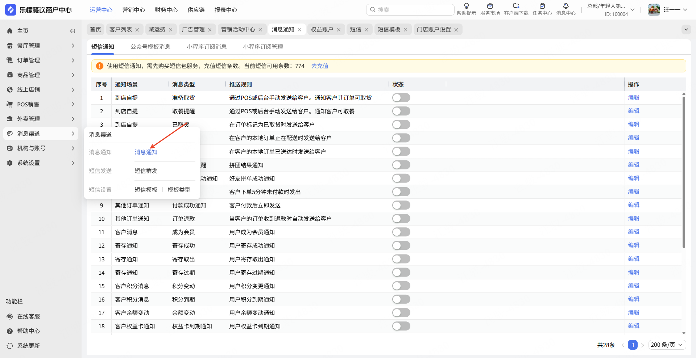This screenshot has width=696, height=358.
Task: Switch to the 公众号模板消息 tab
Action: (150, 47)
